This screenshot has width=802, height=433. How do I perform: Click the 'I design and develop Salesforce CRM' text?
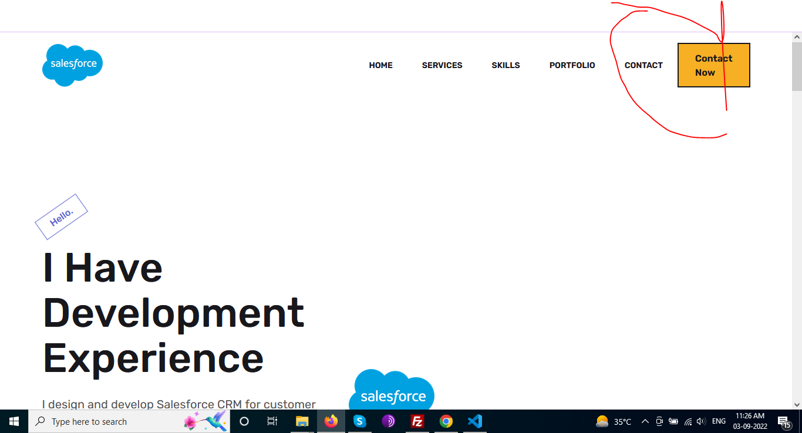click(179, 404)
